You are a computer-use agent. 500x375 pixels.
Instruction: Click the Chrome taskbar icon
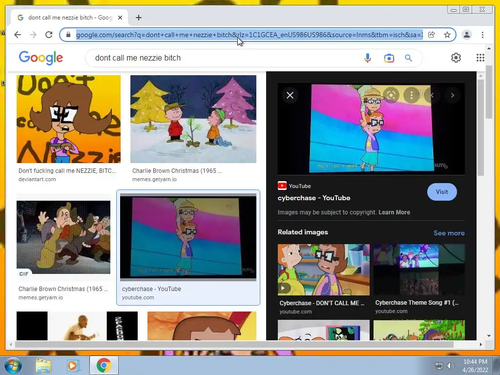pyautogui.click(x=104, y=365)
